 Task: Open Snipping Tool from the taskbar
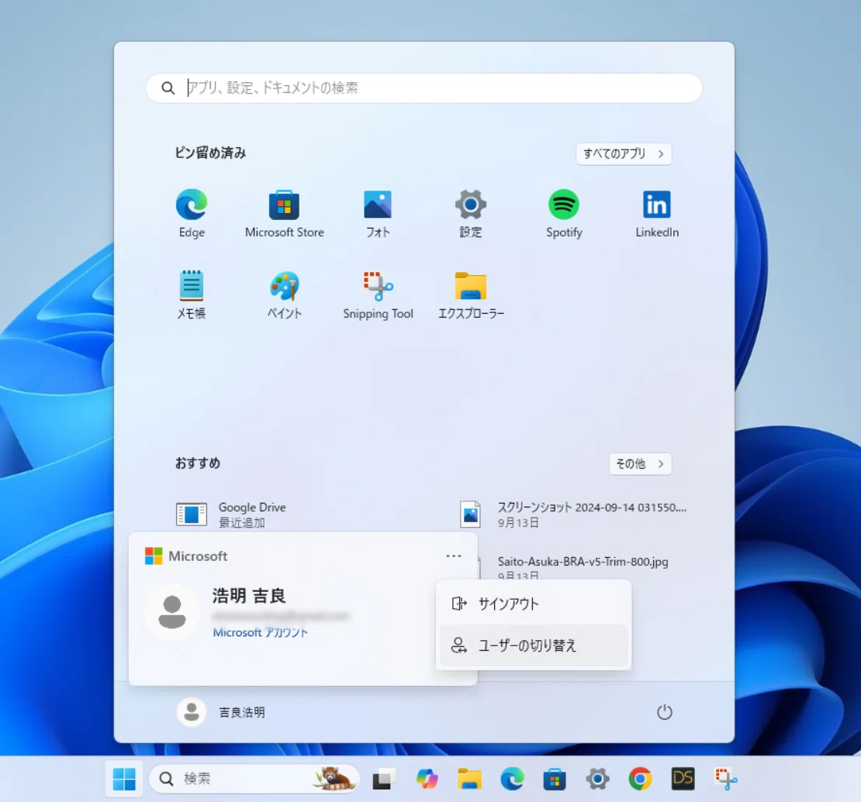(725, 779)
